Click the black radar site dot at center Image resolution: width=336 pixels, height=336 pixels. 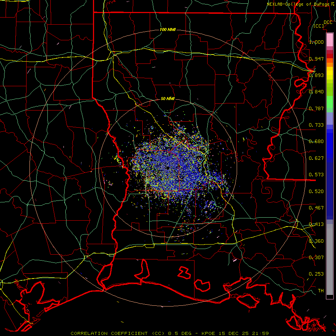pyautogui.click(x=168, y=168)
